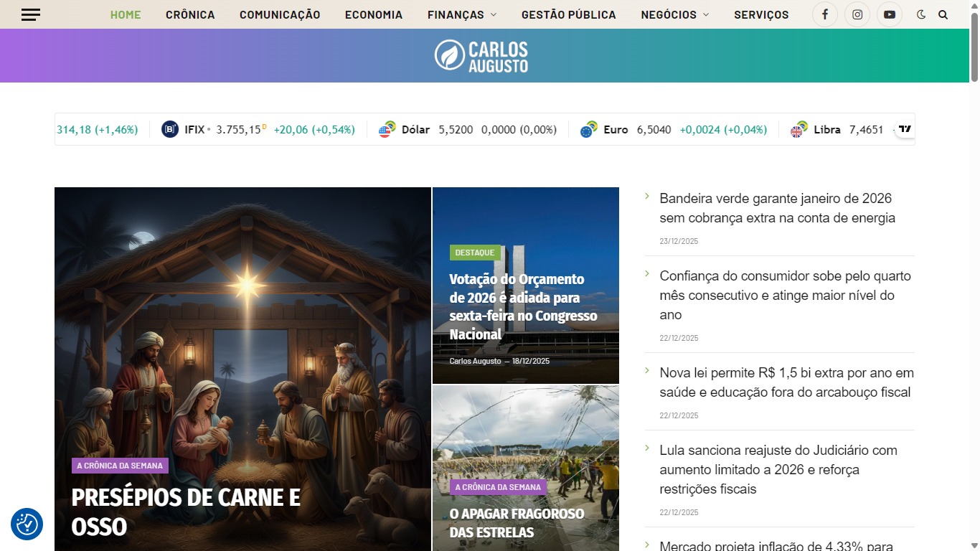Click the DESTAQUE category badge
Image resolution: width=980 pixels, height=551 pixels.
pos(473,253)
